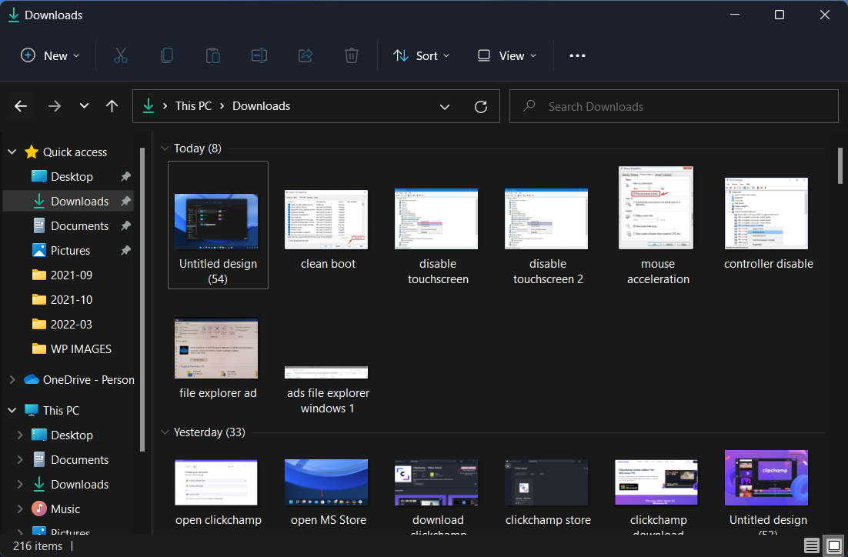Click the Delete trash can icon
The image size is (848, 557).
(x=352, y=55)
